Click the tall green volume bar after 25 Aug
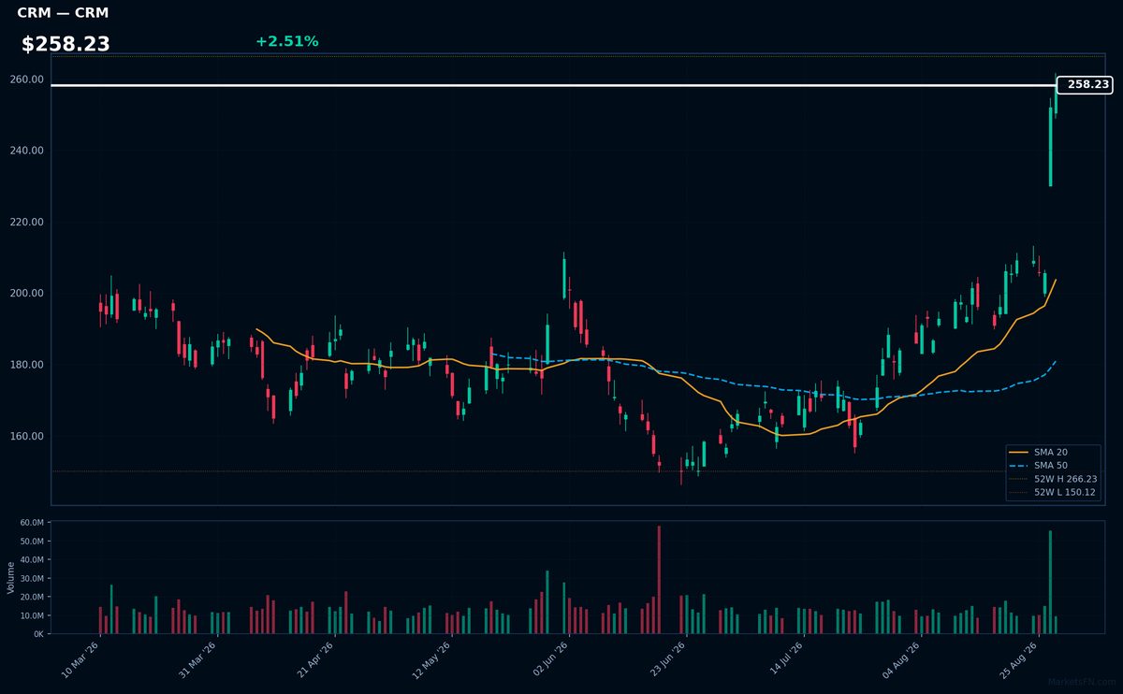This screenshot has height=694, width=1123. coord(1050,583)
